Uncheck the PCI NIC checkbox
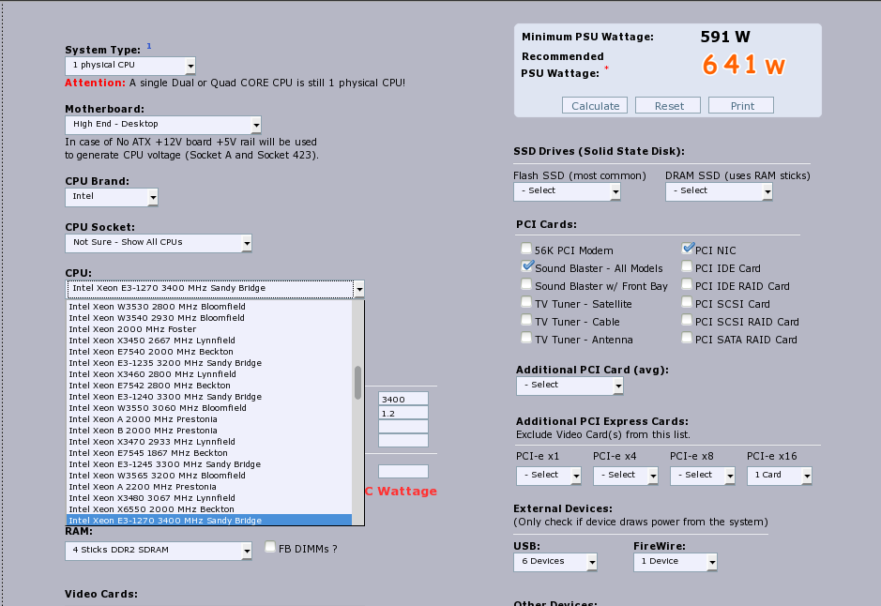Screen dimensions: 881x606 (x=687, y=249)
